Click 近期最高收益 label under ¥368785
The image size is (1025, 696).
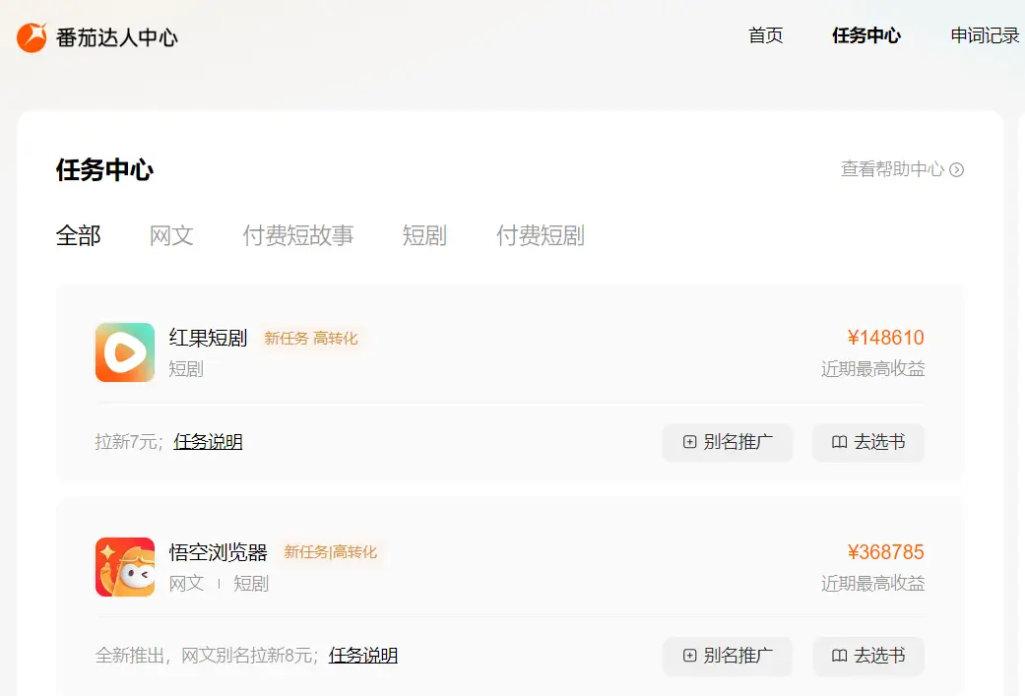(x=872, y=583)
